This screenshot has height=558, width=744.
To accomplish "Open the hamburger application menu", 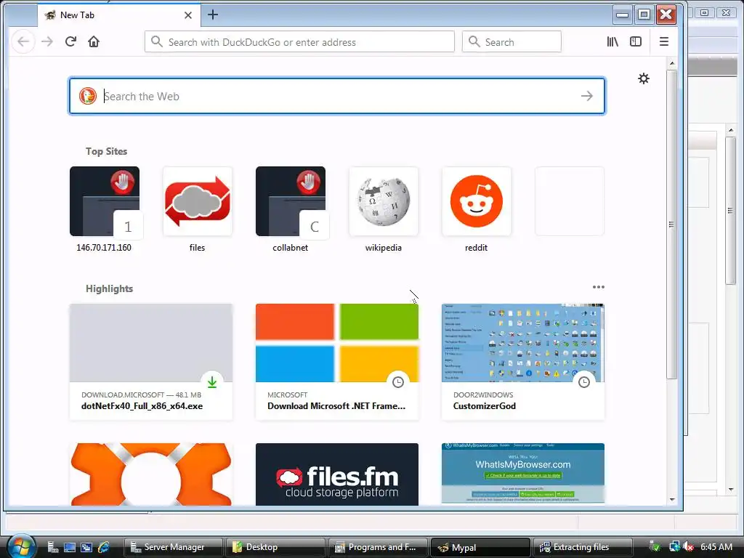I will click(664, 41).
